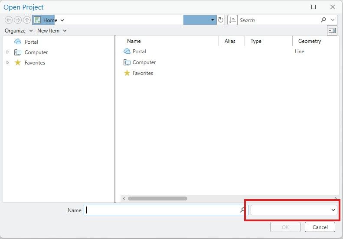Open the sort options icon
The image size is (343, 239).
point(232,20)
